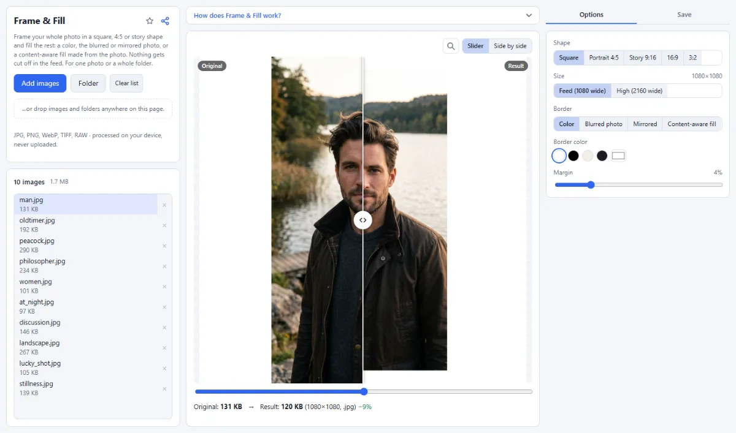Select peacock.jpg in the image list
The width and height of the screenshot is (736, 433).
tap(86, 246)
